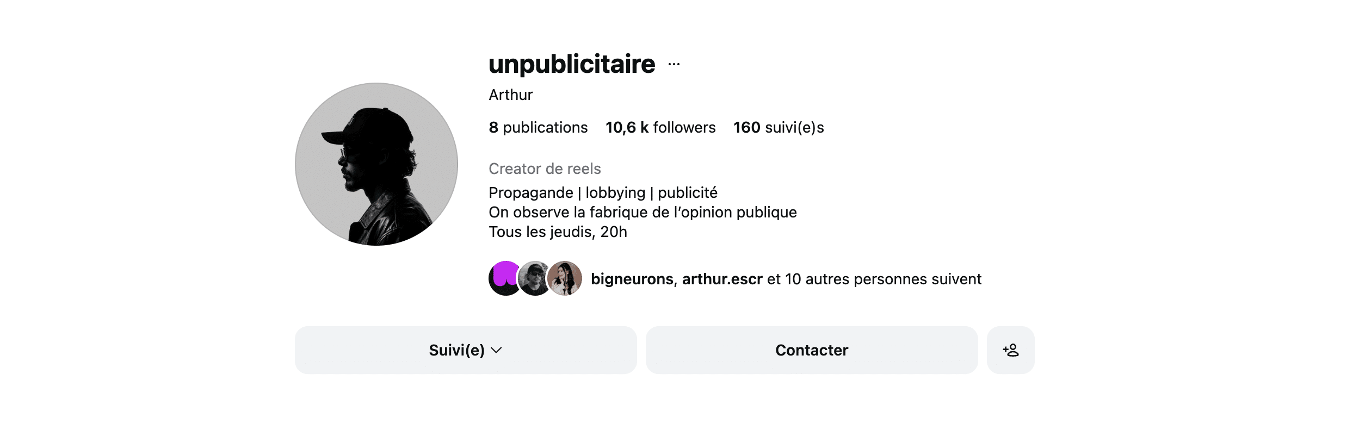Viewport: 1359px width, 424px height.
Task: Expand the chevron next to Suivi(e)
Action: [x=496, y=351]
